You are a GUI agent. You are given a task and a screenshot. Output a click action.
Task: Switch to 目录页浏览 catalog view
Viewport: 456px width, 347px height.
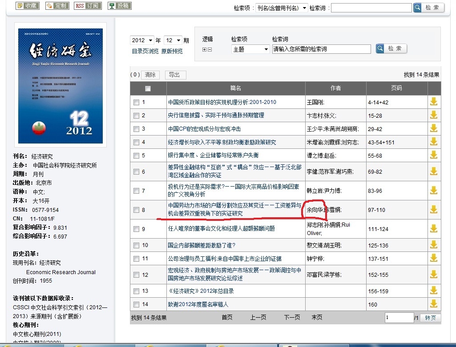pos(145,52)
